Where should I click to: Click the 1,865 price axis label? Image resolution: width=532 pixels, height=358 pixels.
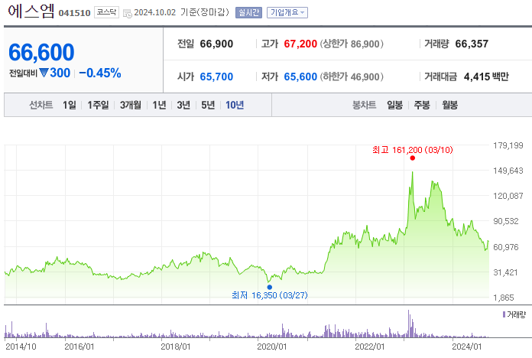point(504,298)
